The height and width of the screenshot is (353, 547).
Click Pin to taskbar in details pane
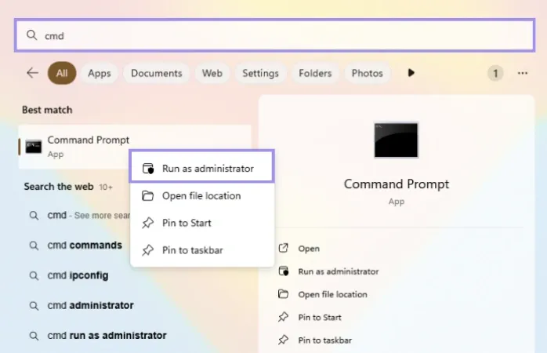pos(324,340)
